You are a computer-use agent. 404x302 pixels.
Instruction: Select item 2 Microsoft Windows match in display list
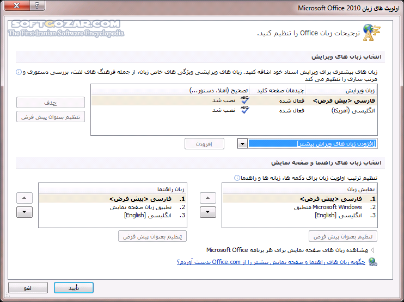click(299, 207)
